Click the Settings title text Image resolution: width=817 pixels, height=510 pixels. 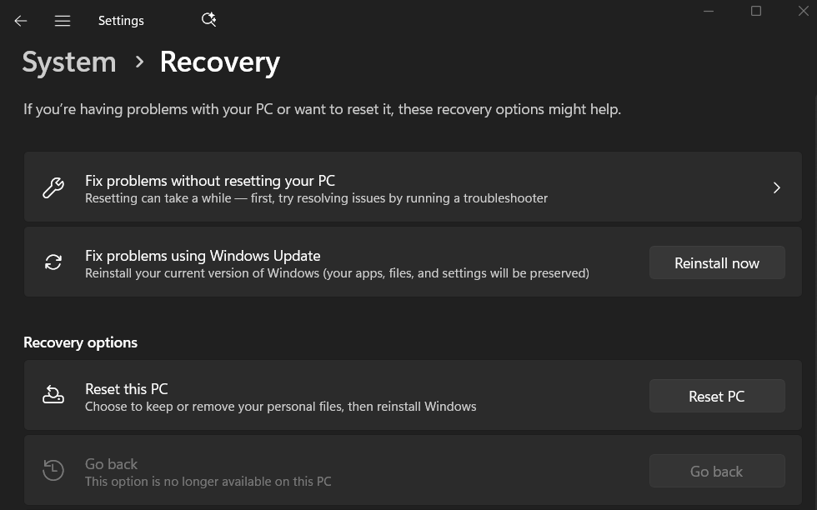point(121,21)
